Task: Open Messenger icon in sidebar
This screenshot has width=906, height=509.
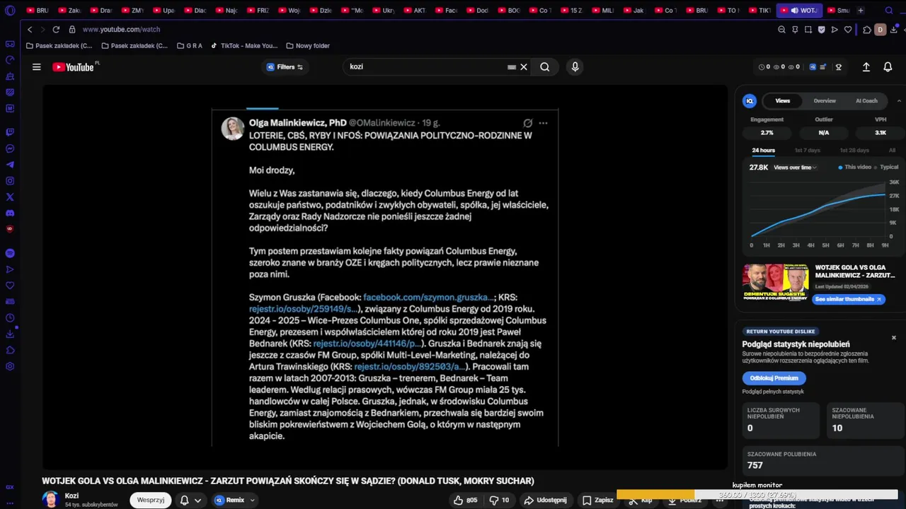Action: pos(10,148)
